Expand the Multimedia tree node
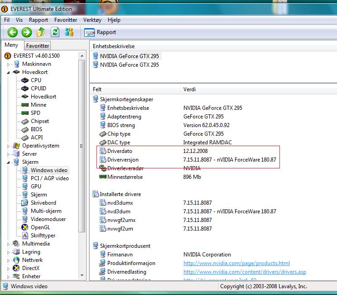The width and height of the screenshot is (337, 295). pos(9,244)
